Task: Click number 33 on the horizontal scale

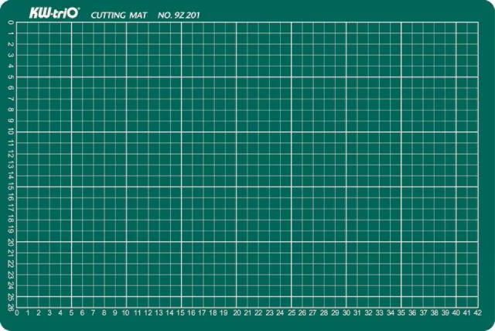Action: pos(379,312)
